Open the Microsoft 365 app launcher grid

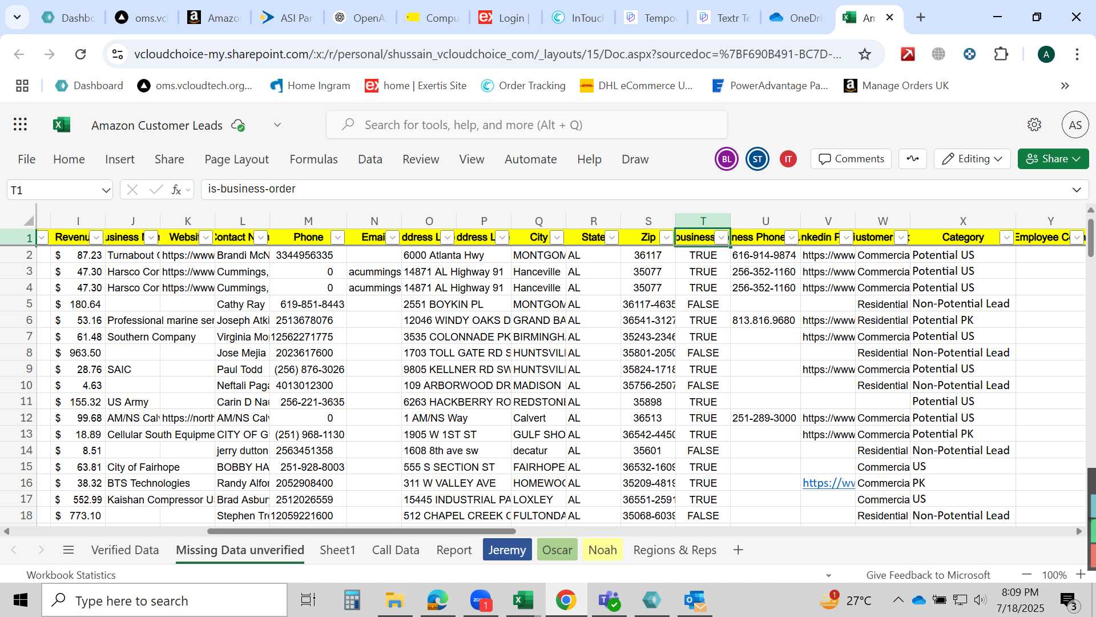[21, 125]
